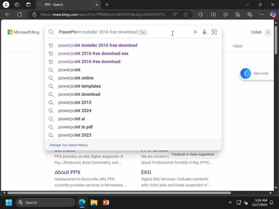This screenshot has width=279, height=209.
Task: Open tab actions menu icon
Action: (28, 5)
